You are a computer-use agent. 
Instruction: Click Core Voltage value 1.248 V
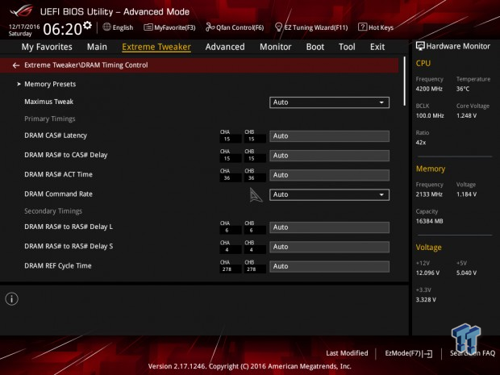(466, 116)
